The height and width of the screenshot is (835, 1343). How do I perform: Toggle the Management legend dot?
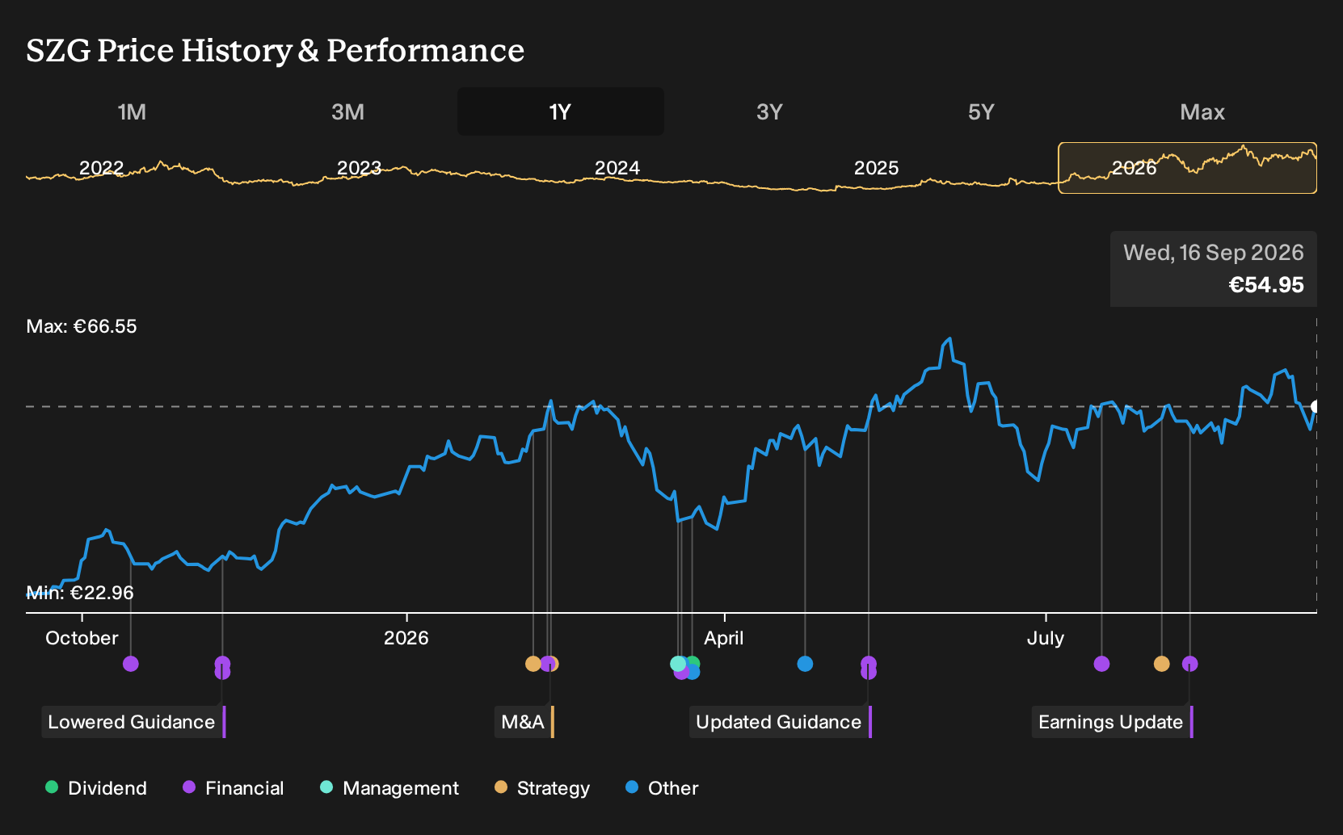(326, 787)
